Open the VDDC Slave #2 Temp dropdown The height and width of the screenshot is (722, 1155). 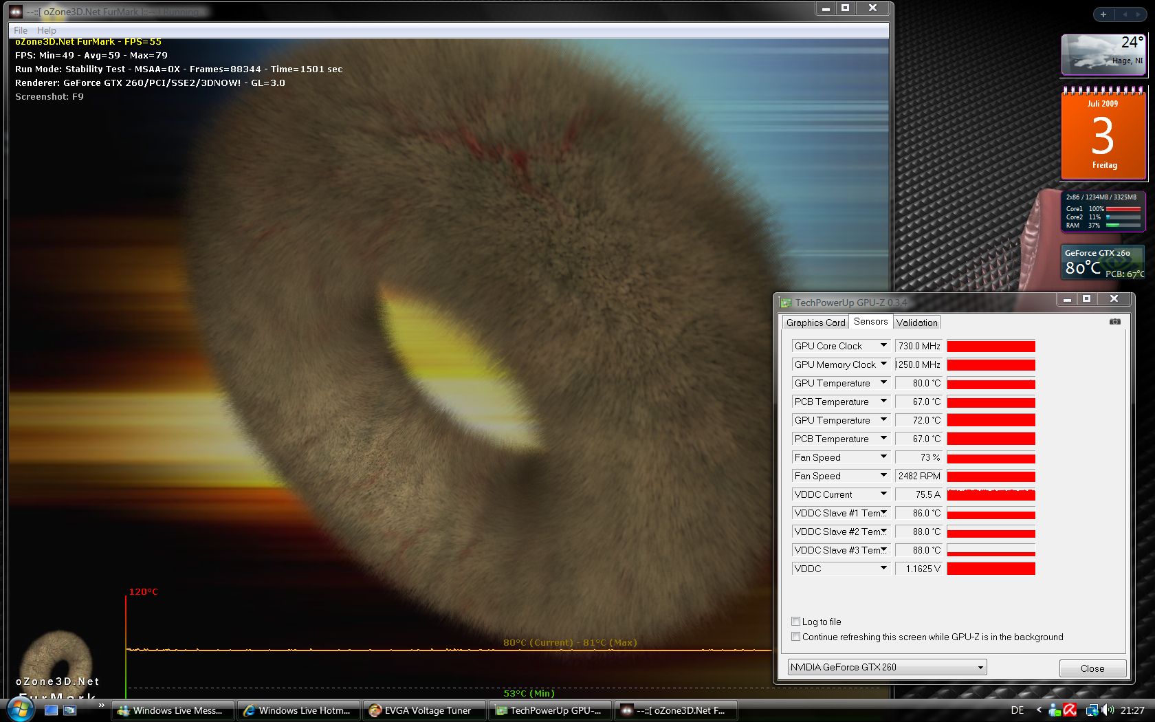(x=883, y=532)
